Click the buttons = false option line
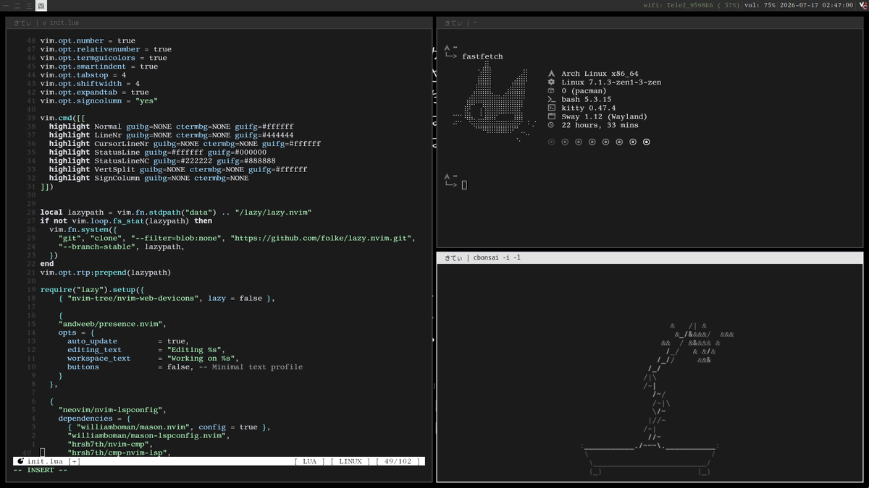Viewport: 869px width, 488px height. coord(185,367)
